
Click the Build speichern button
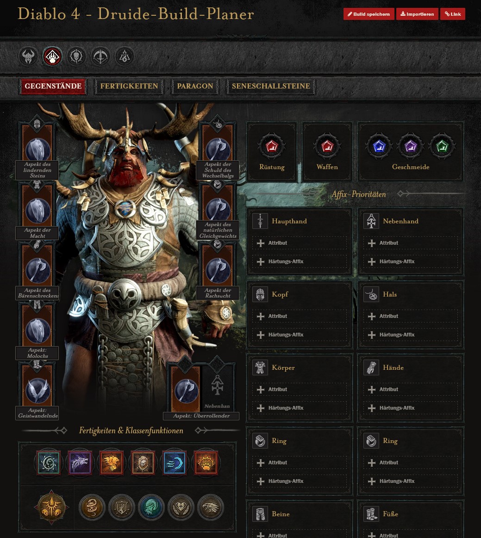[x=369, y=14]
